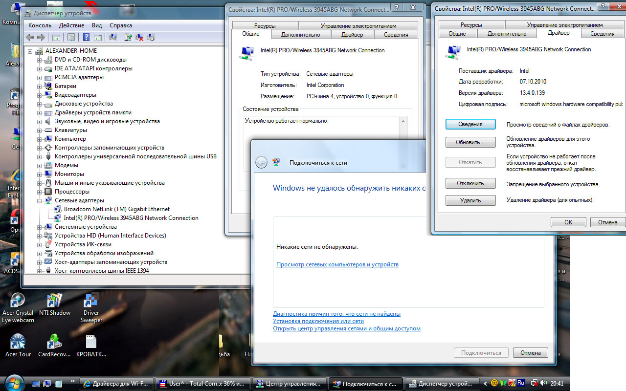
Task: Click the back arrow in Подключиться к сети window
Action: (x=261, y=163)
